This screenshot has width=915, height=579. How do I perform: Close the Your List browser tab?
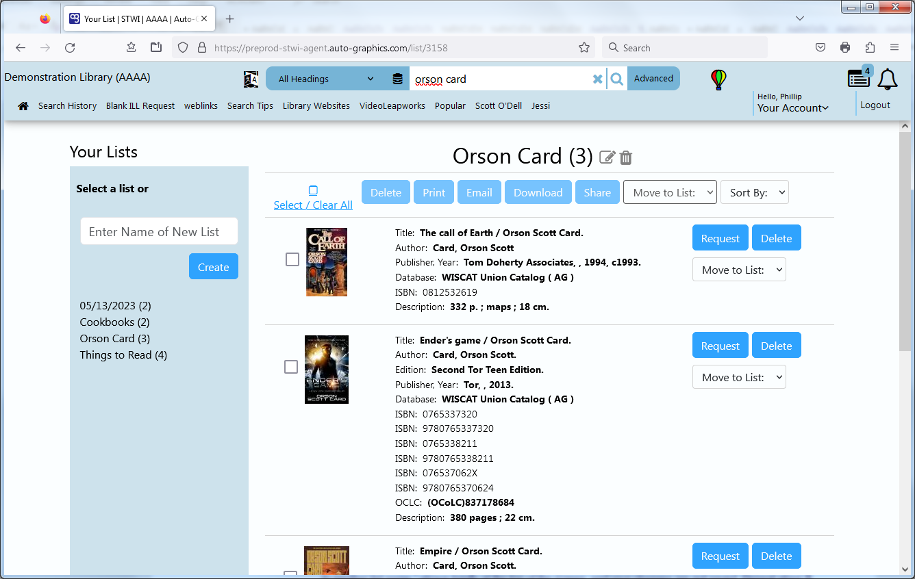[204, 19]
